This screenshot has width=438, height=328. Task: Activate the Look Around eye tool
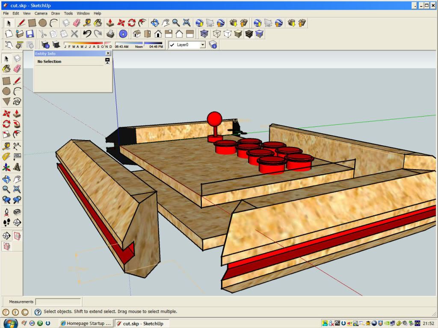pyautogui.click(x=17, y=212)
